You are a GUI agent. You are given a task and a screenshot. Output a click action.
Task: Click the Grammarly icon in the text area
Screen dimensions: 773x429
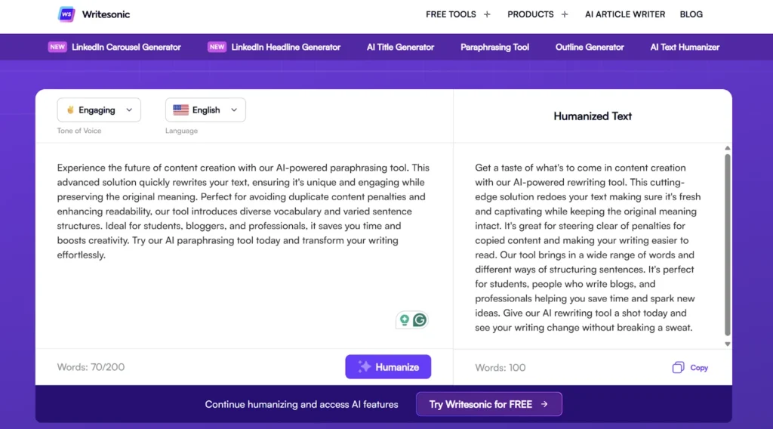[x=420, y=320]
